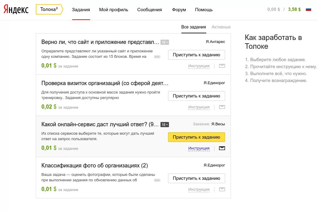The image size is (317, 211).
Task: Click the 3,58 $ green balance
Action: pyautogui.click(x=294, y=9)
